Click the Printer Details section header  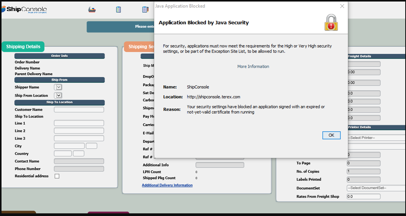click(377, 127)
